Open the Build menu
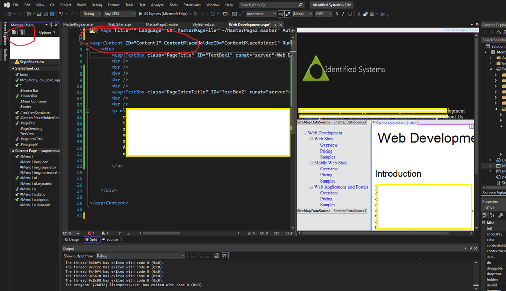The image size is (506, 291). pyautogui.click(x=82, y=5)
